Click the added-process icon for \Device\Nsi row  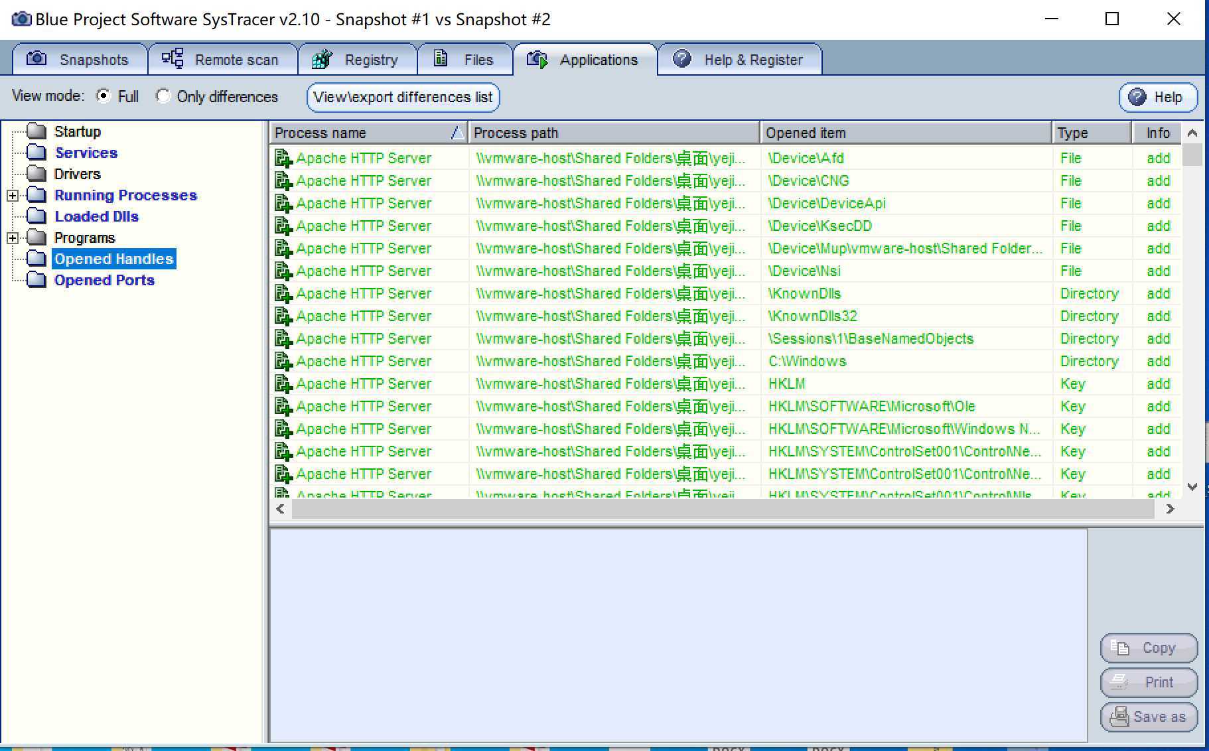pos(283,271)
